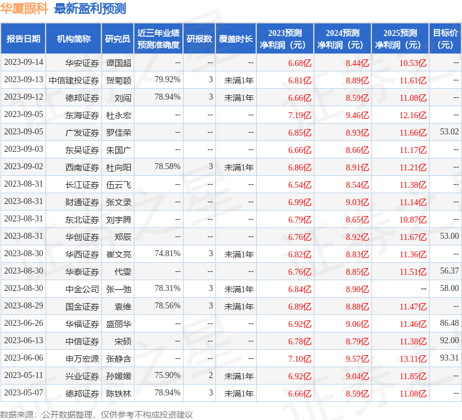Select the 2023预测净利润 column header
Screen dimensions: 462x420
coord(285,38)
